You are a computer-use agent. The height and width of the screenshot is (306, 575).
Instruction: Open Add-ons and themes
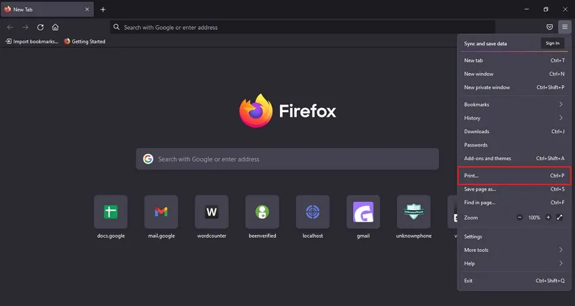coord(514,159)
